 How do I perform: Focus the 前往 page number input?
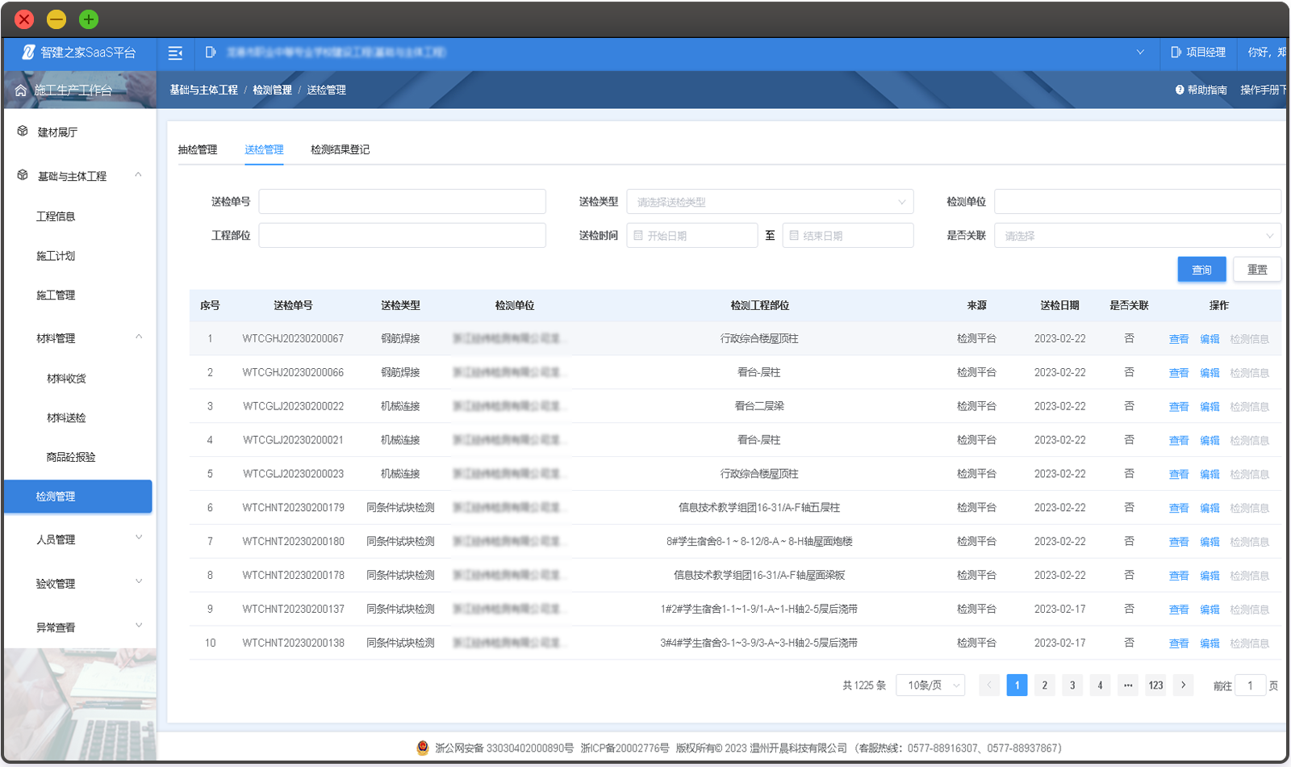[1250, 685]
